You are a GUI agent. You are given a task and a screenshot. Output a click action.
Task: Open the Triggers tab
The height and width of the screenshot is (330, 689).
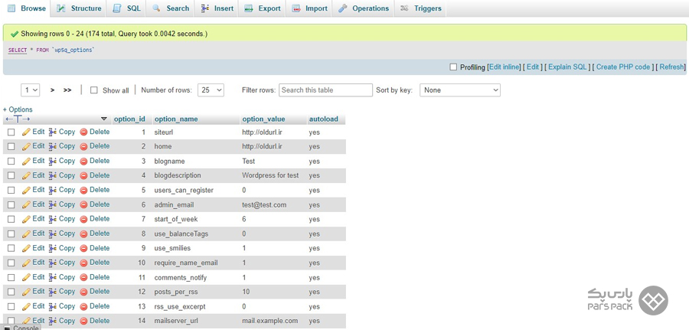[421, 8]
